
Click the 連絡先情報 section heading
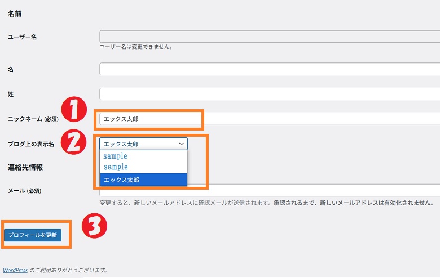25,167
